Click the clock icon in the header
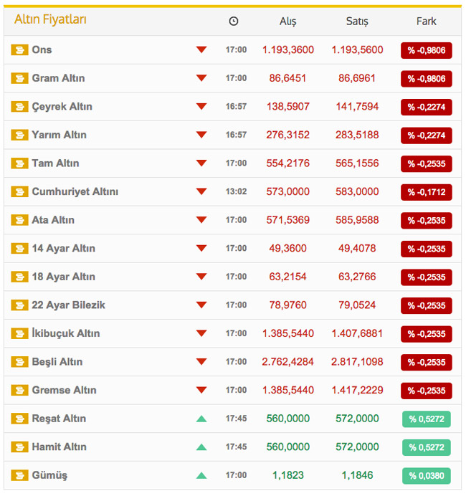Screen dimensions: 466x496 234,22
